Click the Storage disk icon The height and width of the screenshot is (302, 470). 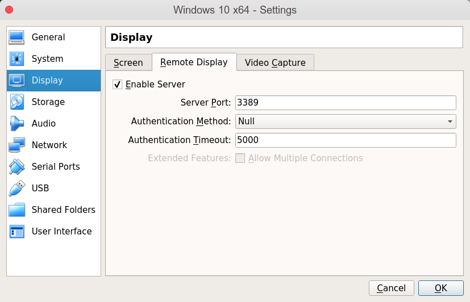click(16, 102)
